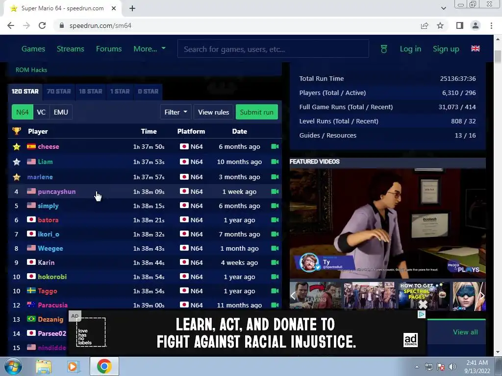
Task: Switch to the 16 STAR category tab
Action: [91, 92]
